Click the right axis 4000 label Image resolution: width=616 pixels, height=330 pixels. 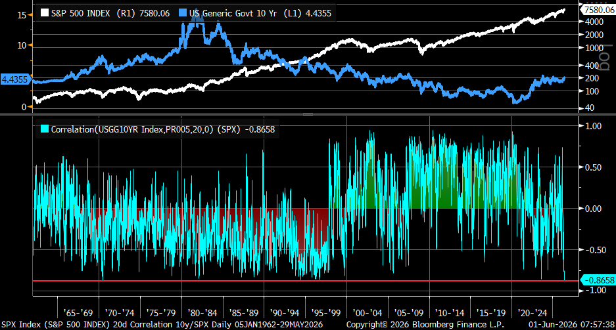pyautogui.click(x=594, y=22)
